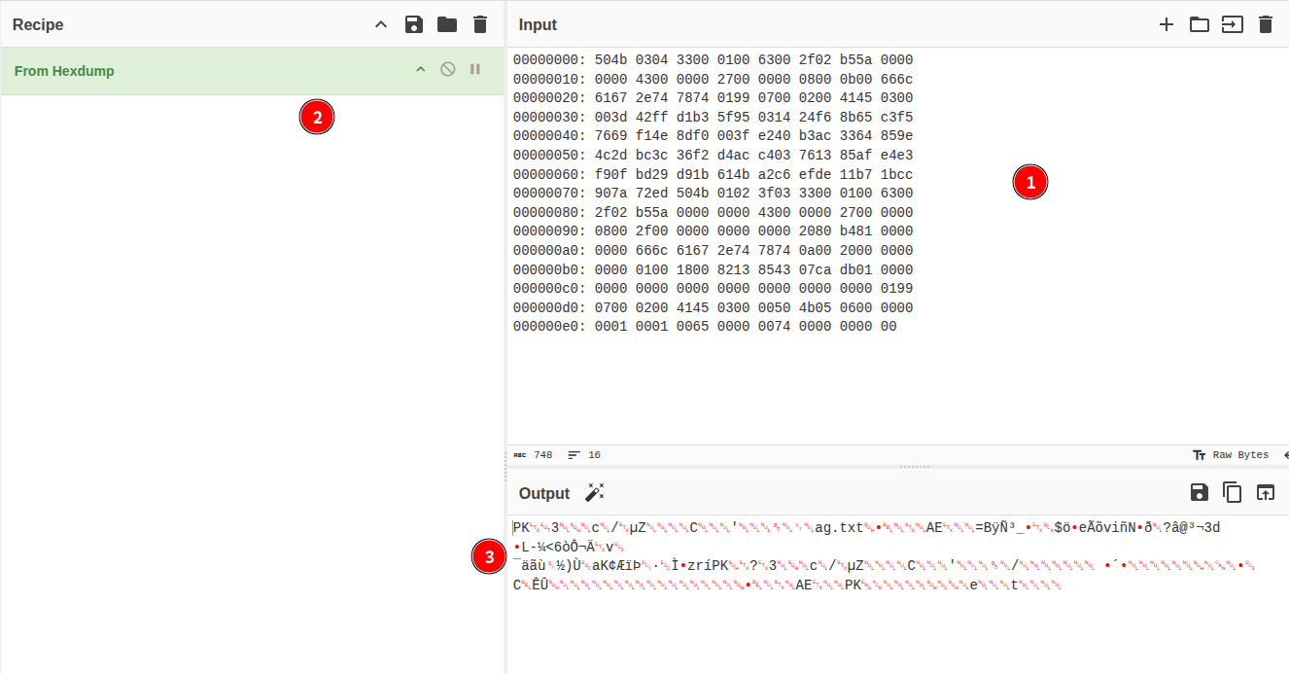This screenshot has width=1289, height=674.
Task: Click the Output magic wand icon
Action: [594, 492]
